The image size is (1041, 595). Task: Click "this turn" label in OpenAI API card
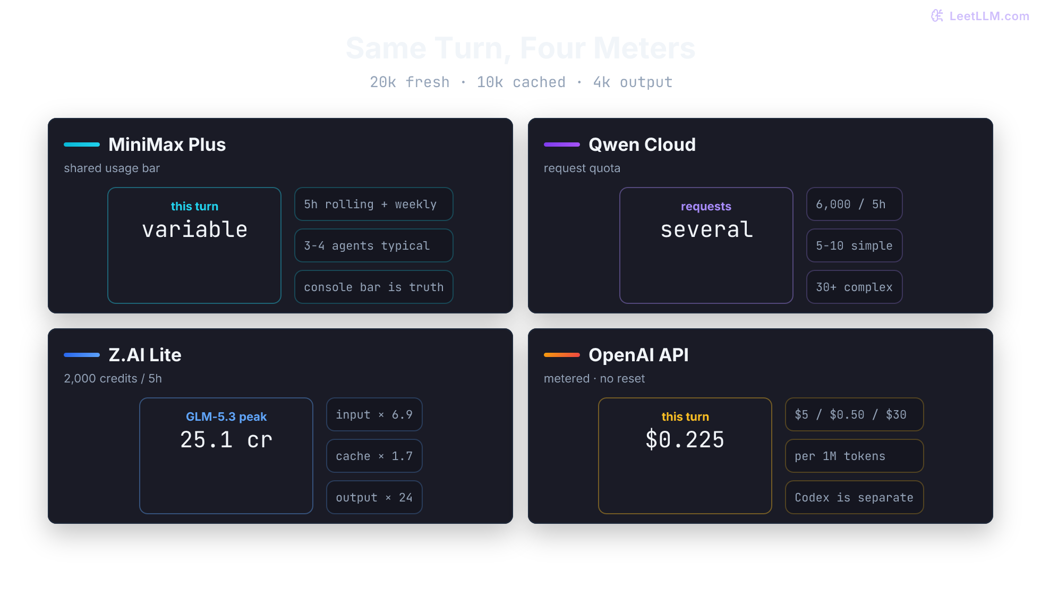pyautogui.click(x=685, y=416)
